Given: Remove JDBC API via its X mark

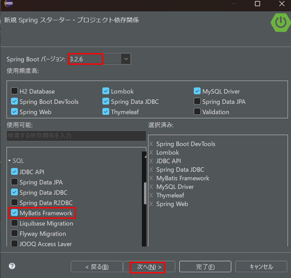Looking at the screenshot, I should point(151,161).
